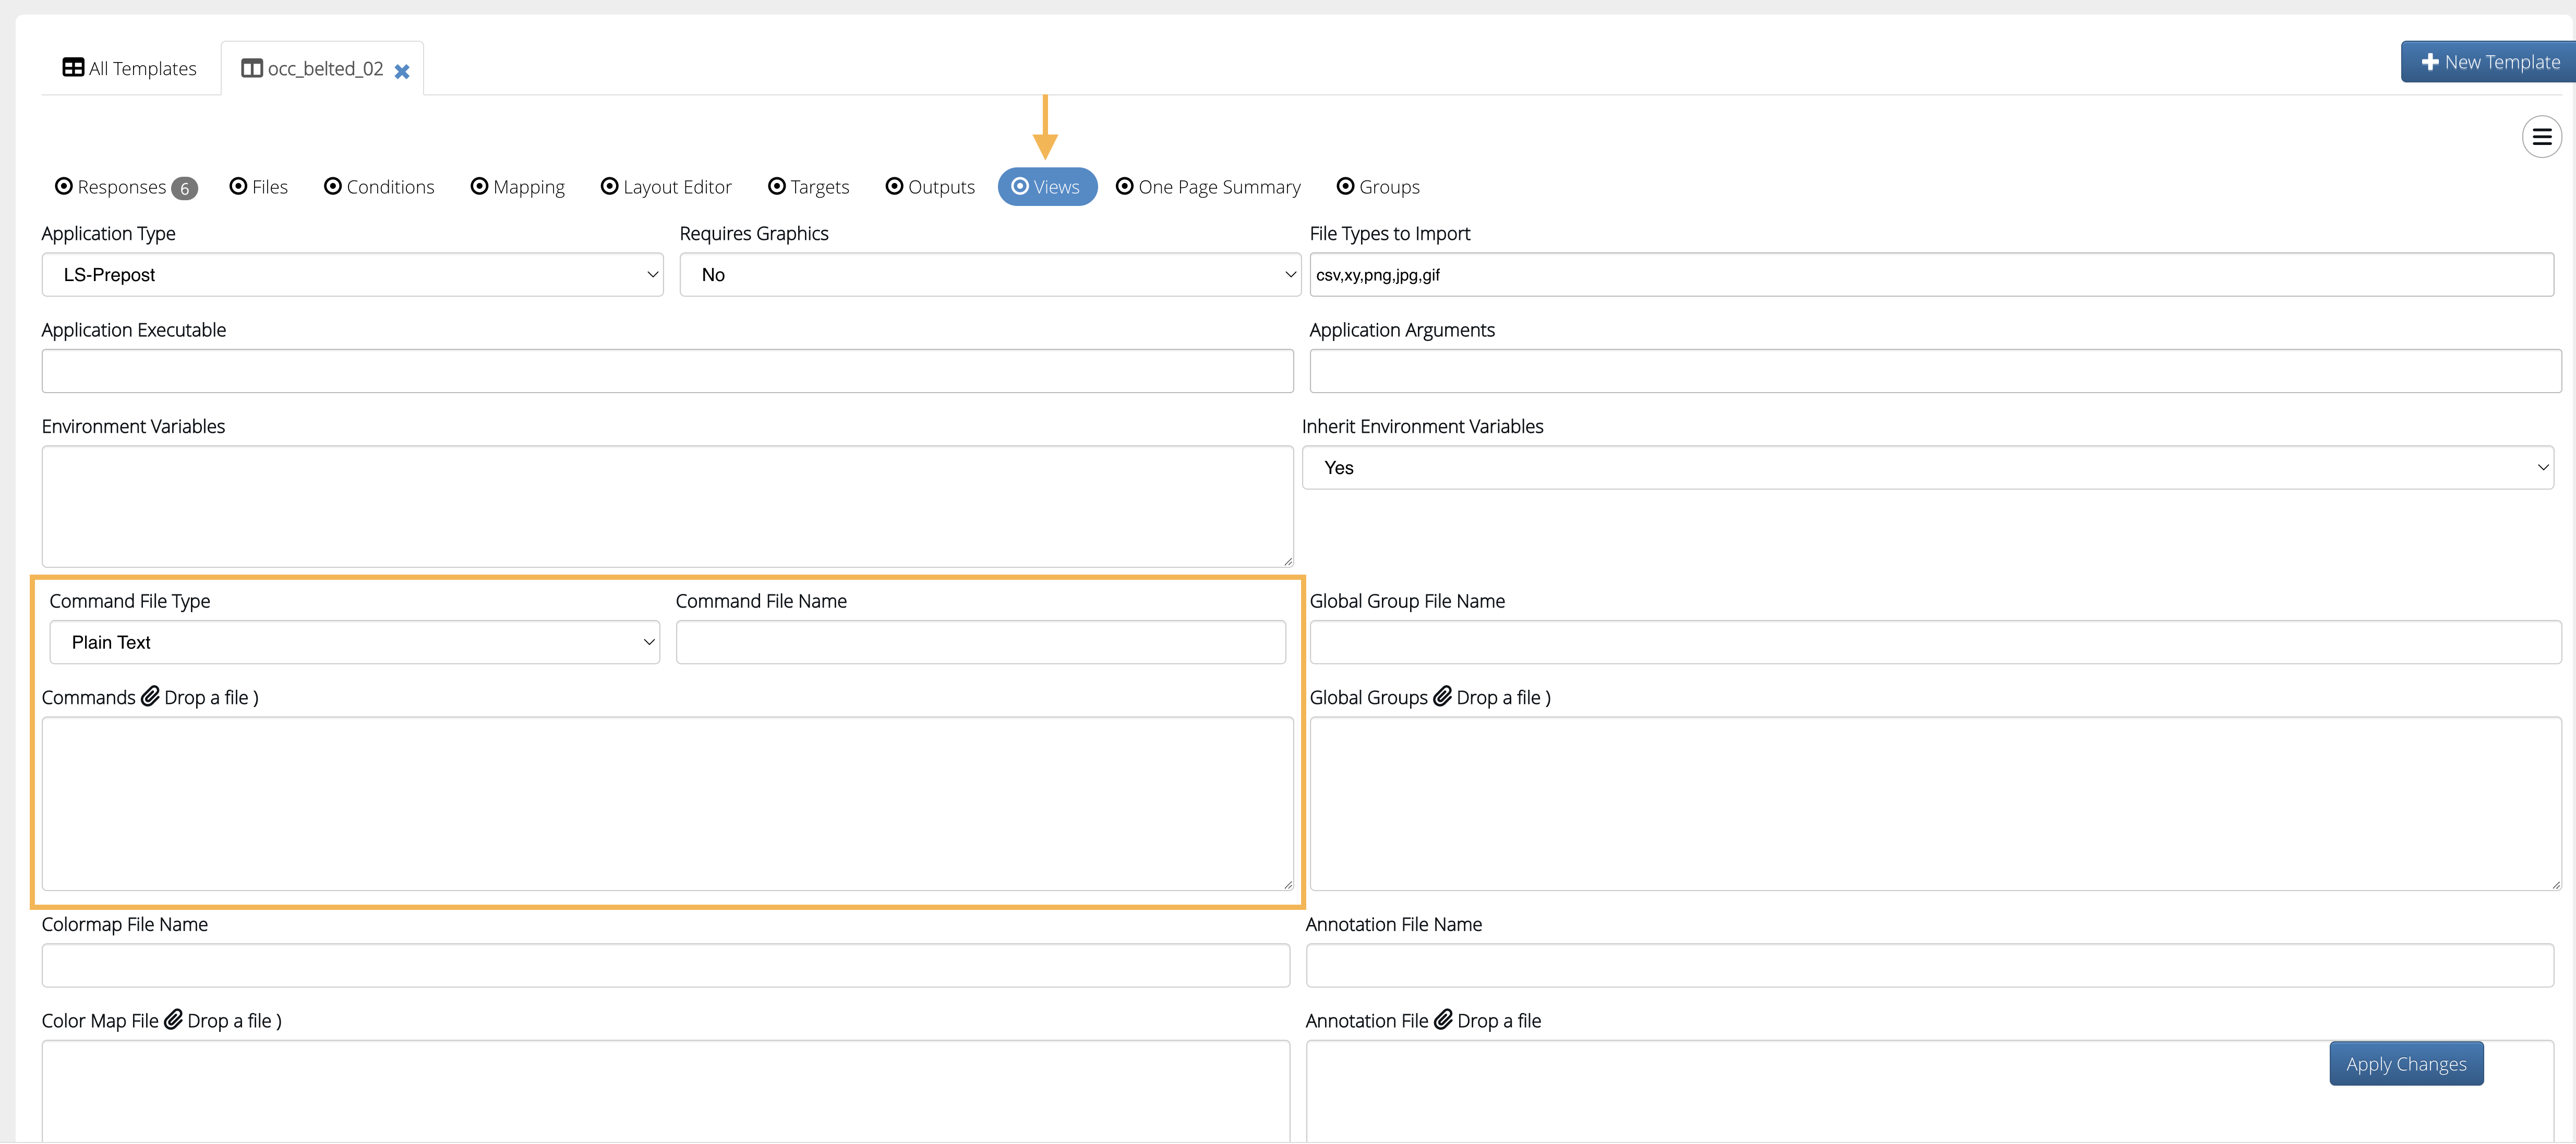
Task: Click paperclip icon next to Annotation File
Action: tap(1443, 1019)
